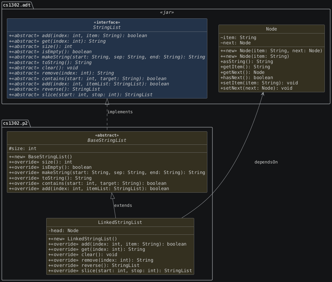332x282 pixels.
Task: Click StringList's abstract add(index, itemList) method
Action: (x=89, y=84)
